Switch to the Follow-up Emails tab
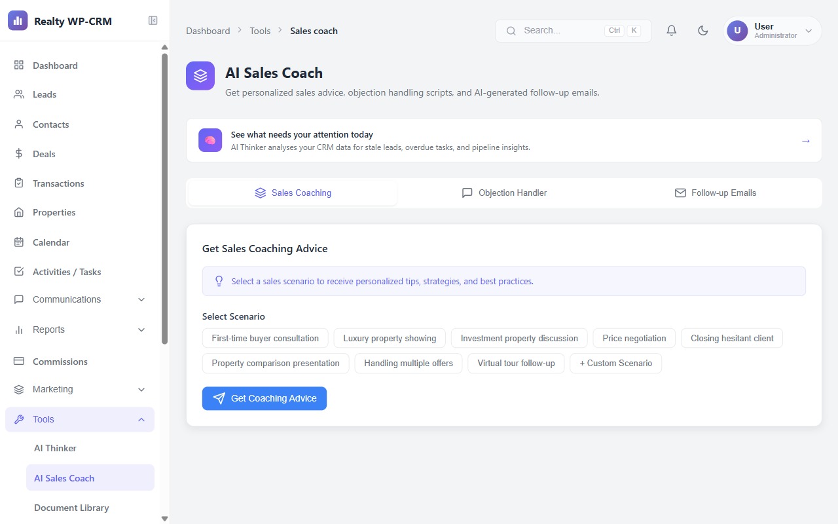 715,193
